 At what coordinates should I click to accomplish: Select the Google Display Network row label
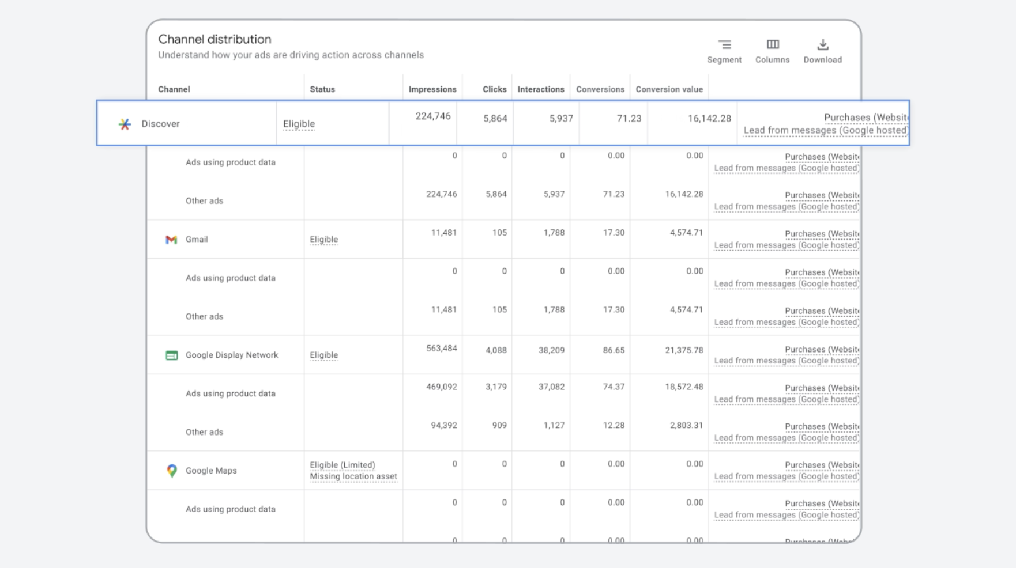[x=232, y=355]
